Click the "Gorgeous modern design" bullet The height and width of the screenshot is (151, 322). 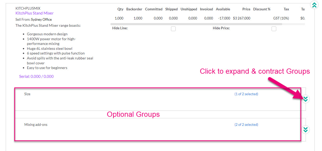pos(47,34)
